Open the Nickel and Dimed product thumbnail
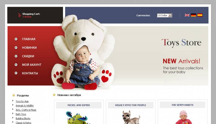This screenshot has height=124, width=216. click(78, 118)
